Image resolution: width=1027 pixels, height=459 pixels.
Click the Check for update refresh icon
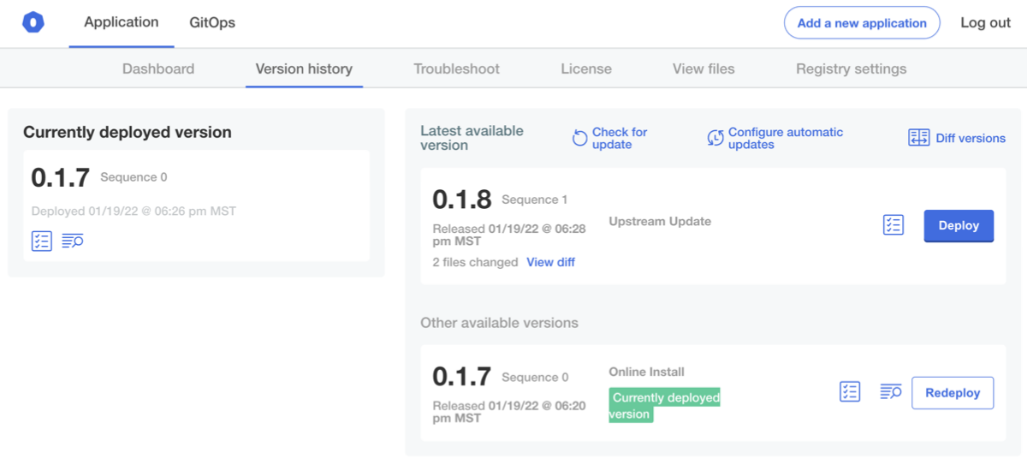(580, 138)
